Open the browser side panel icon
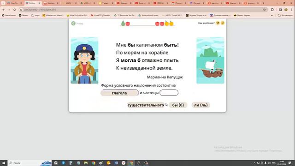 [x=280, y=10]
